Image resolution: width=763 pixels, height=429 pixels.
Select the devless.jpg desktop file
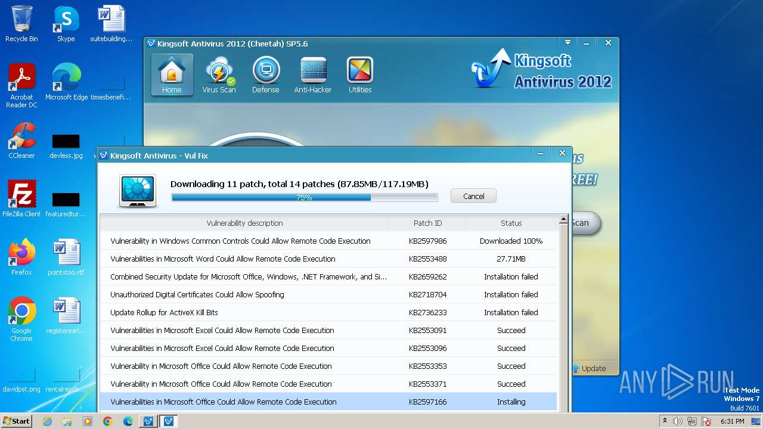(x=66, y=146)
